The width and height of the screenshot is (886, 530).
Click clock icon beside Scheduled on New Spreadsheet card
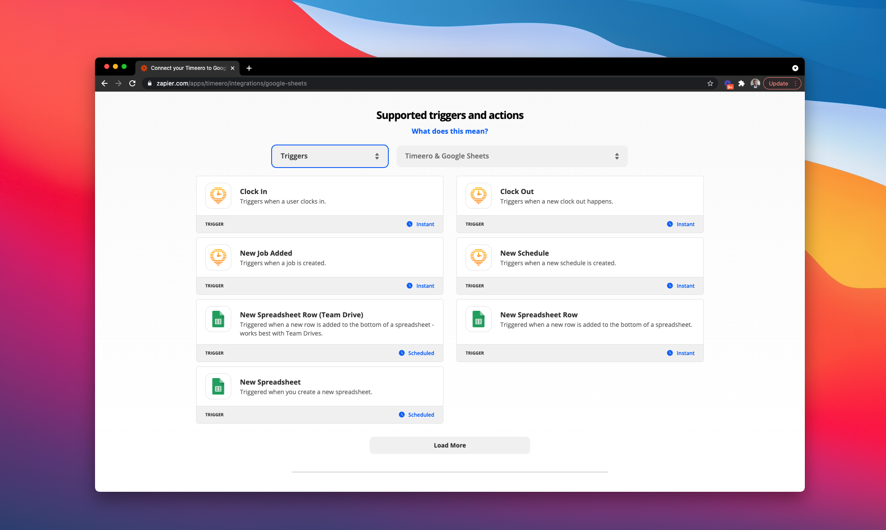click(402, 415)
